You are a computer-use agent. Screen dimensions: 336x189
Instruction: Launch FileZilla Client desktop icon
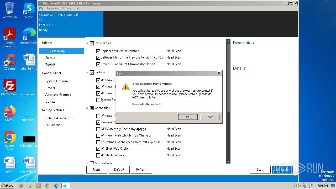9,88
